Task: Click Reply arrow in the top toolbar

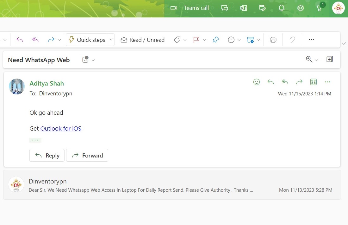Action: click(20, 40)
